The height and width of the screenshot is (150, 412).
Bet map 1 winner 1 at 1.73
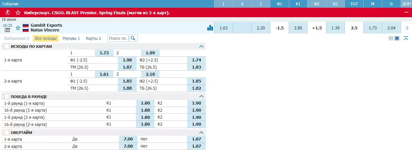coord(104,53)
